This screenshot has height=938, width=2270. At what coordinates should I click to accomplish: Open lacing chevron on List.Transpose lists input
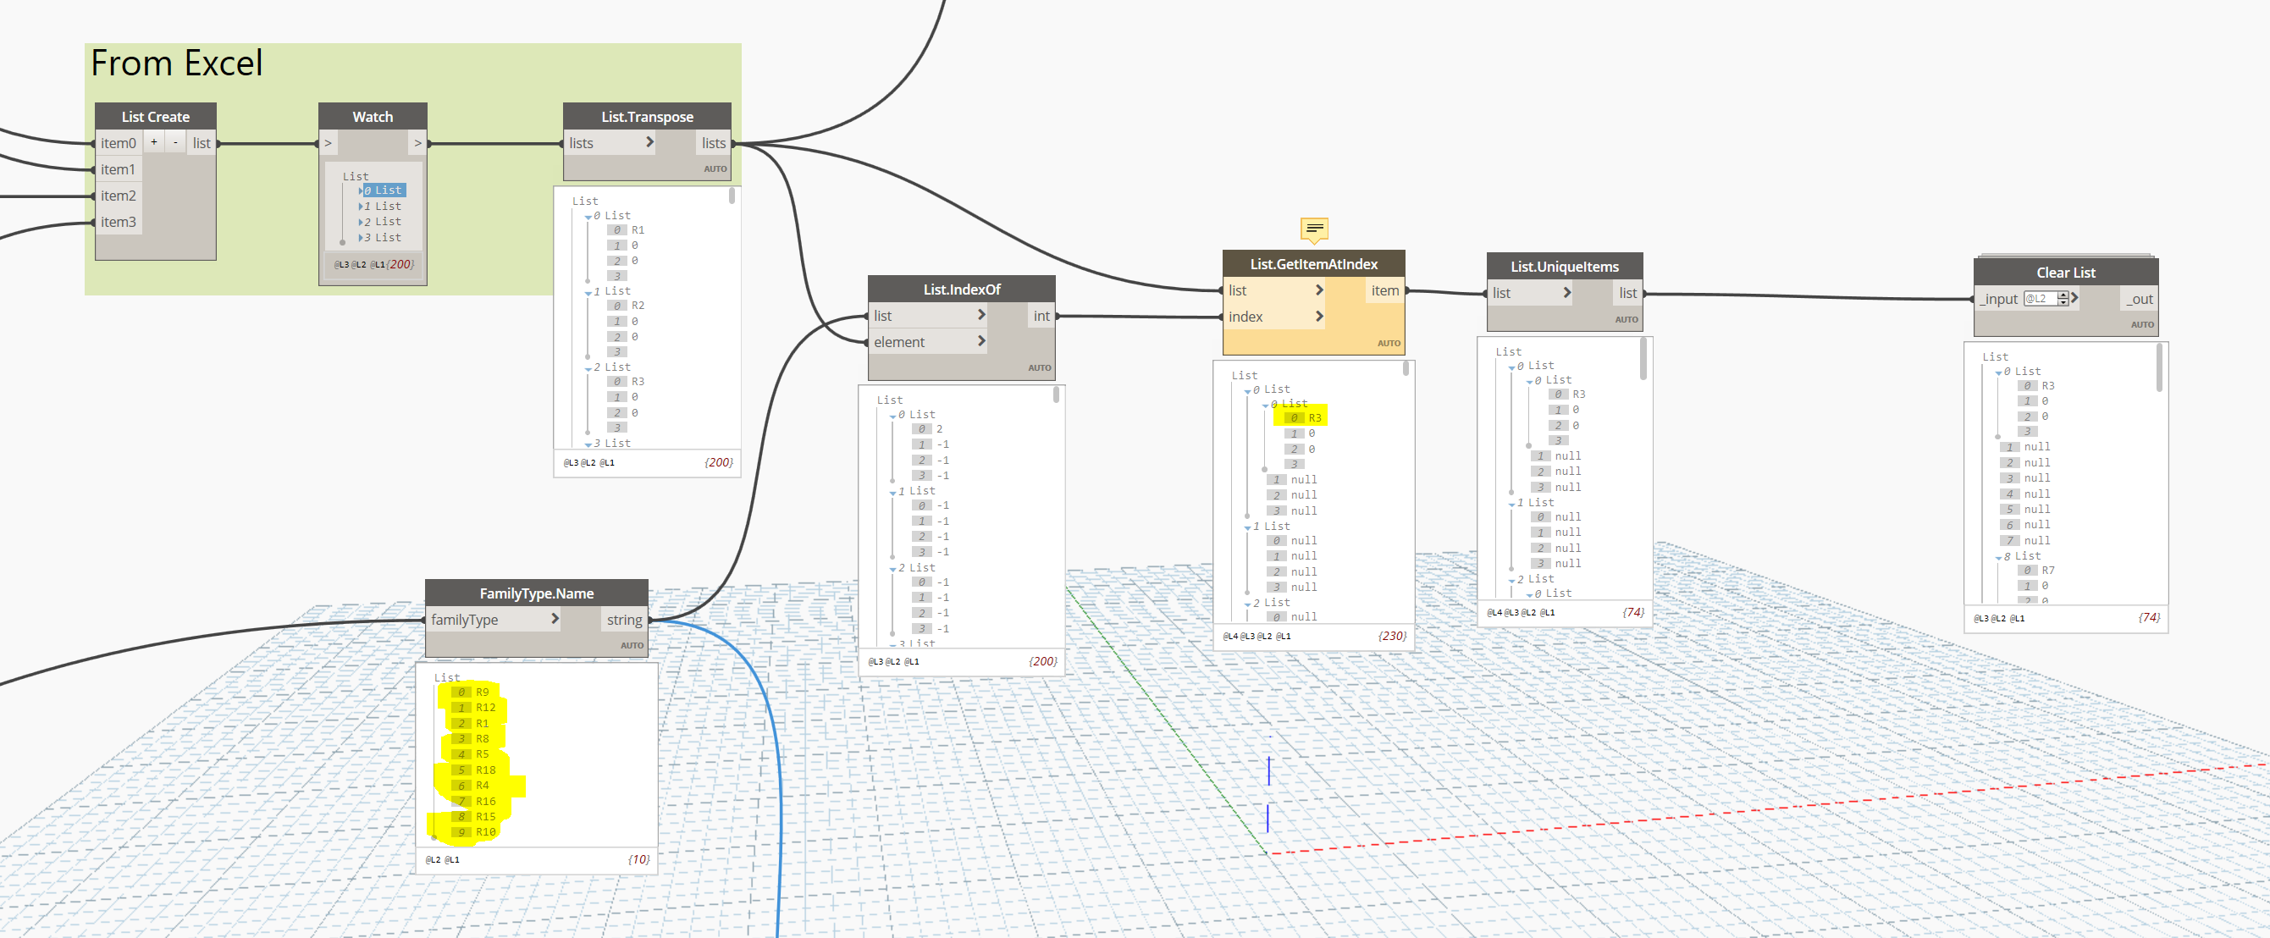[649, 142]
